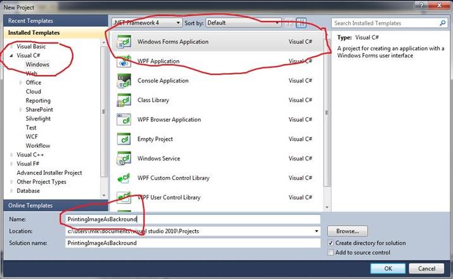Screen dimensions: 453x279
Task: Expand the Other Project Types node
Action: (11, 182)
